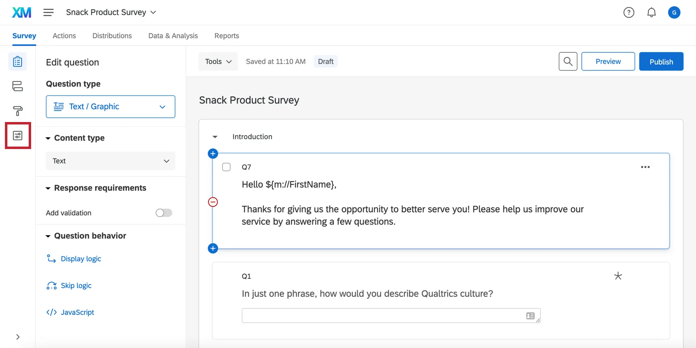The width and height of the screenshot is (696, 348).
Task: Click the Publish button
Action: pyautogui.click(x=661, y=61)
